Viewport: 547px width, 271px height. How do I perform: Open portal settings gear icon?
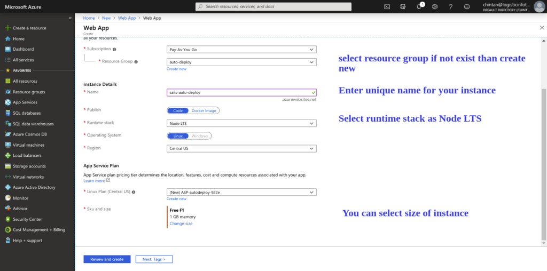tap(435, 6)
